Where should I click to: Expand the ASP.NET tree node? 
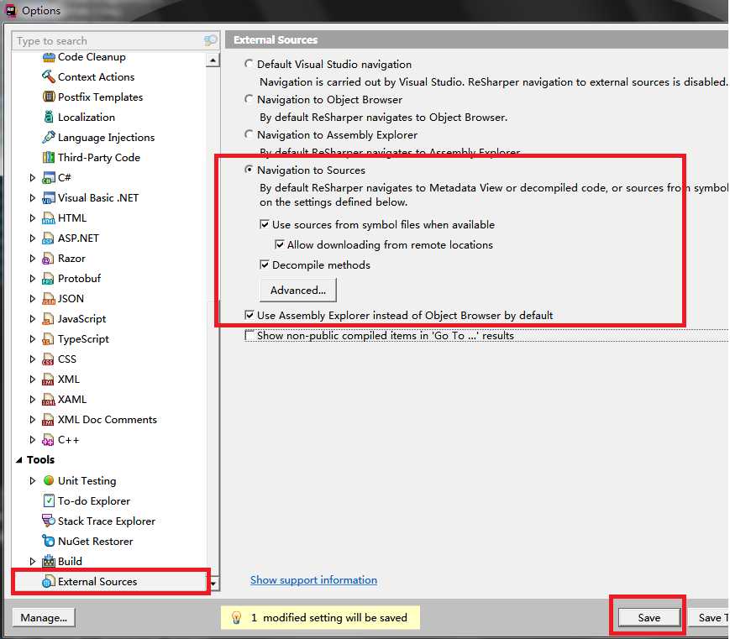click(32, 238)
